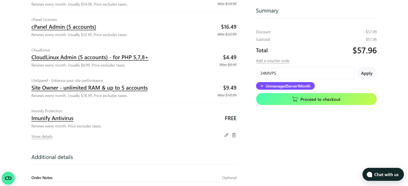Viewport: 408px width, 186px height.
Task: Click Proceed to checkout button
Action: [x=316, y=99]
